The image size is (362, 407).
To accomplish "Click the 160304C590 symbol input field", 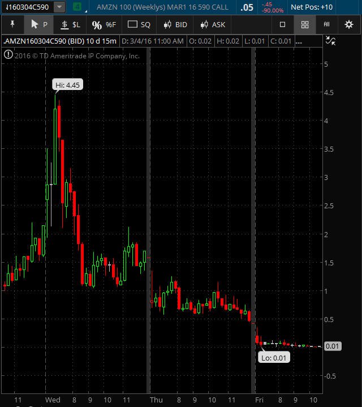I will pyautogui.click(x=27, y=7).
